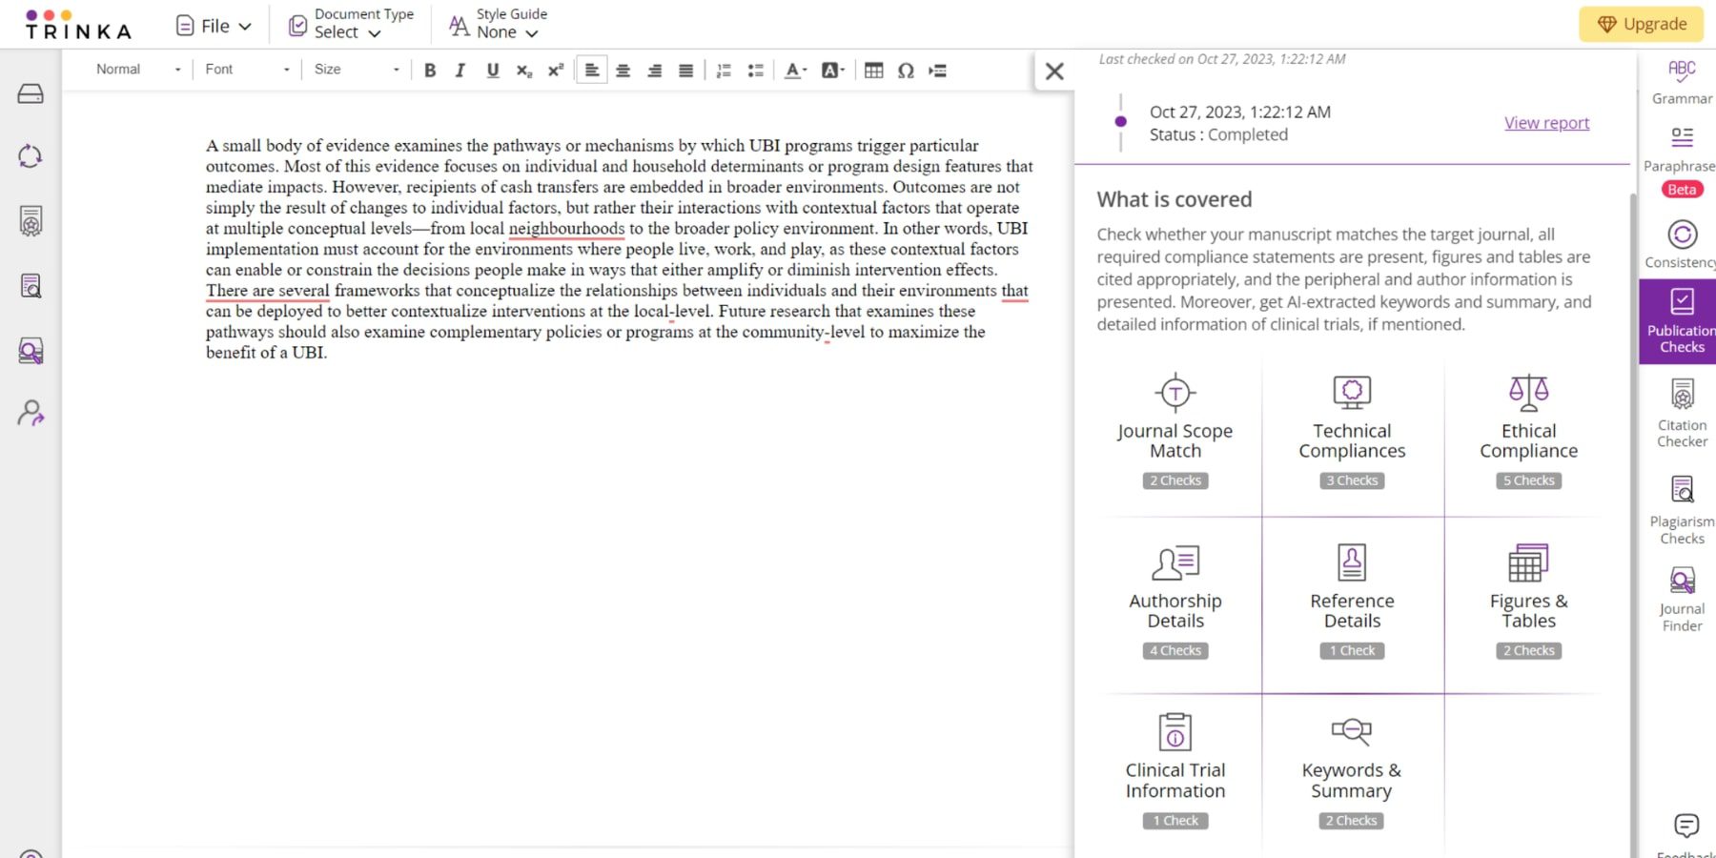The height and width of the screenshot is (858, 1716).
Task: Apply superscript formatting
Action: [556, 69]
